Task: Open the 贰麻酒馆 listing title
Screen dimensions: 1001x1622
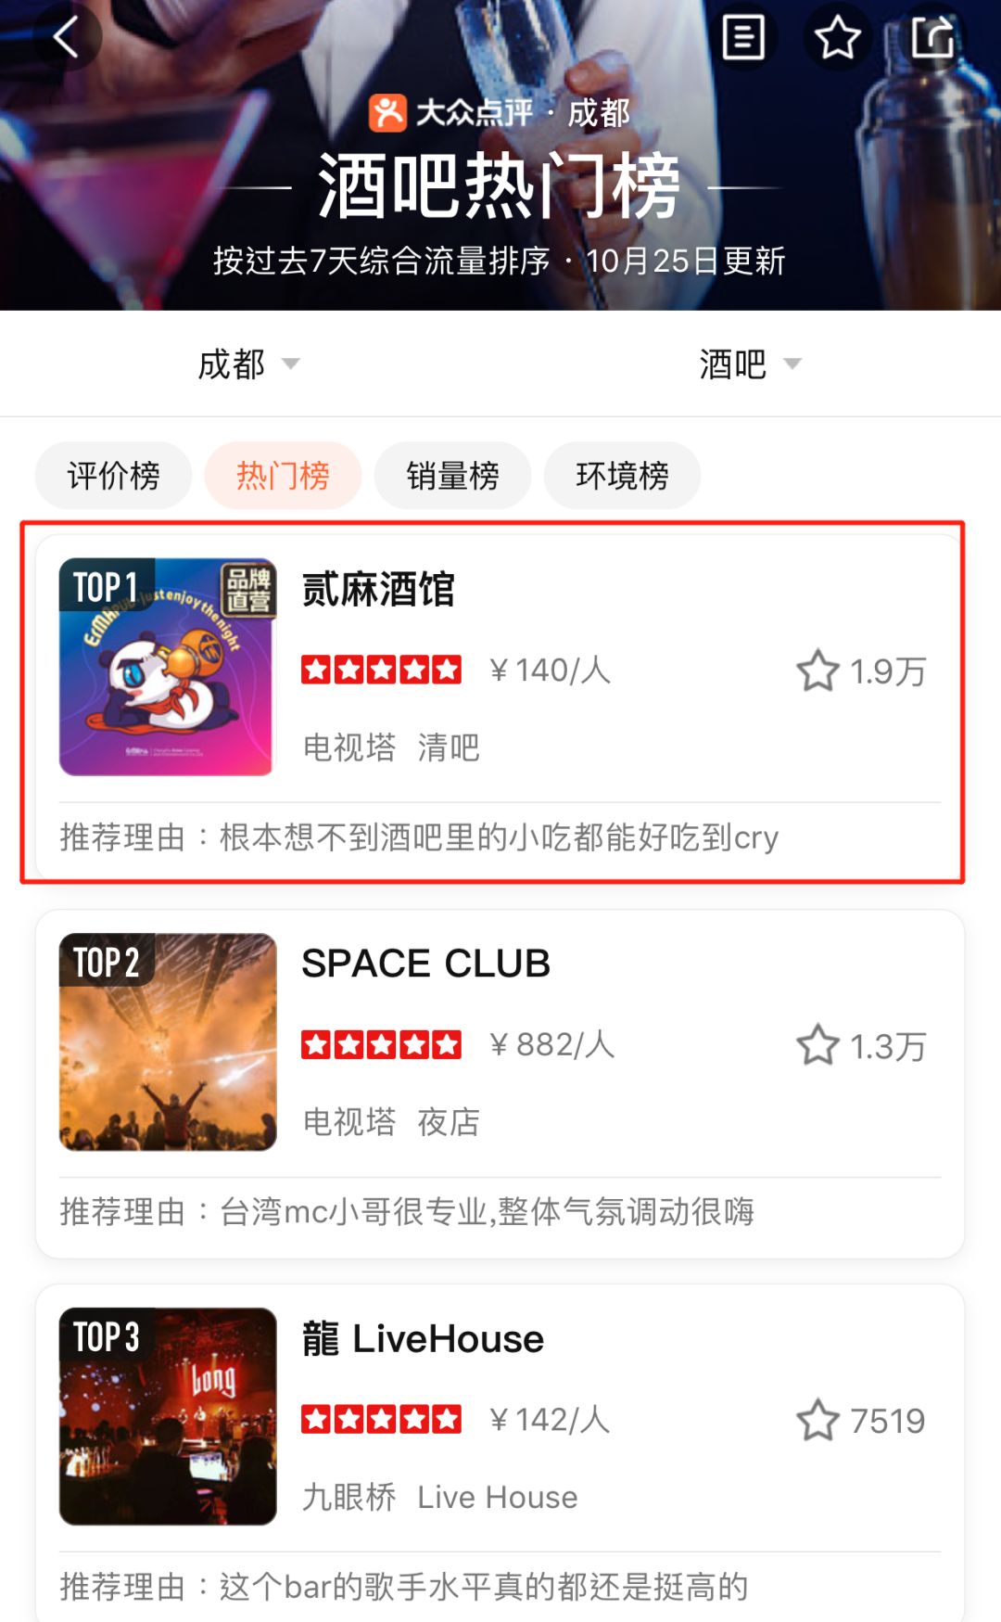Action: (x=378, y=589)
